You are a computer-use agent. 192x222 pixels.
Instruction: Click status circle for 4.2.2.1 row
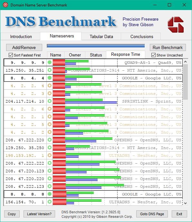coord(50,116)
